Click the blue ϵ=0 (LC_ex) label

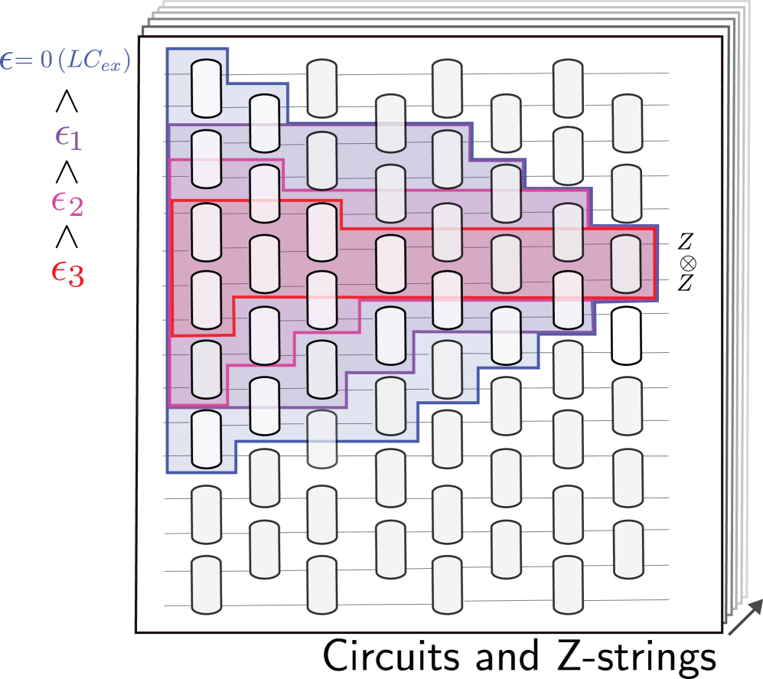(66, 60)
